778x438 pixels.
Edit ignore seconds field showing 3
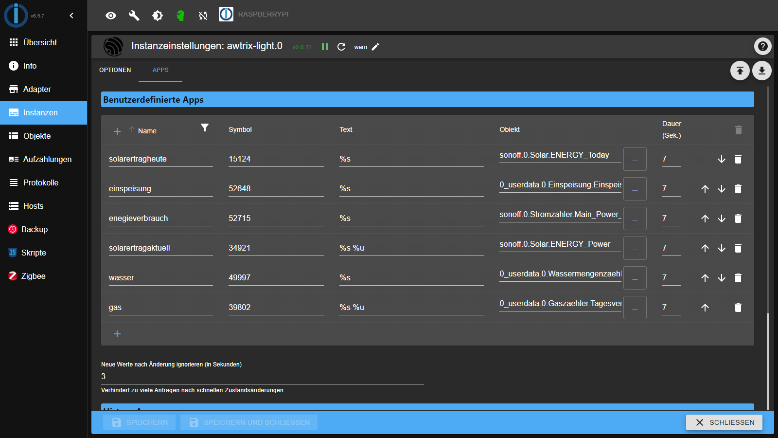click(263, 377)
